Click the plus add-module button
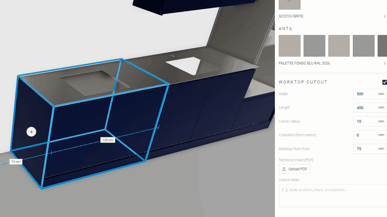 point(31,132)
